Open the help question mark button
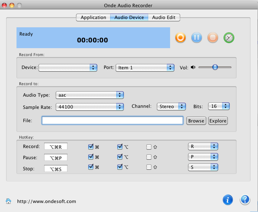258x212 pixels. (245, 200)
